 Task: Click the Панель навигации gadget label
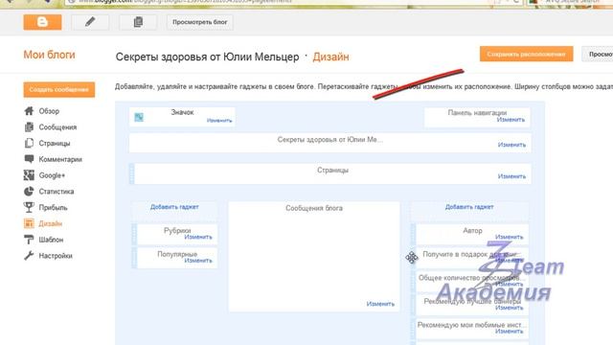point(477,113)
